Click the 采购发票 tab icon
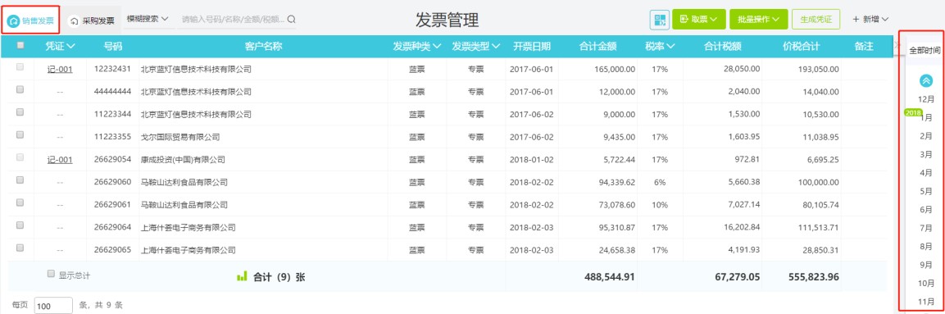The image size is (945, 314). 75,20
